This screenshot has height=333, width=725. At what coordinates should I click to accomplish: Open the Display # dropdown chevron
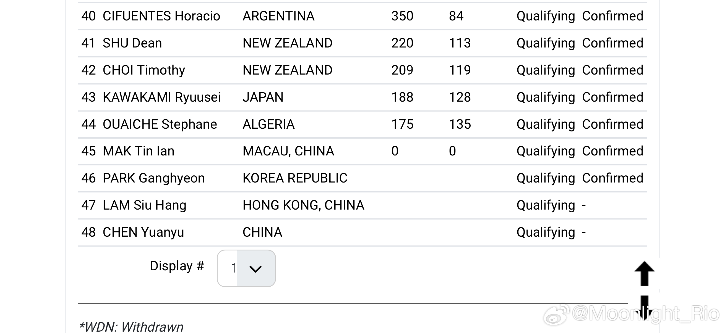click(255, 269)
